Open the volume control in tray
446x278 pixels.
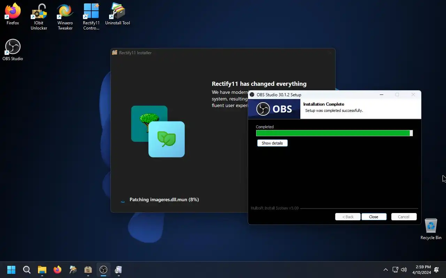(404, 270)
